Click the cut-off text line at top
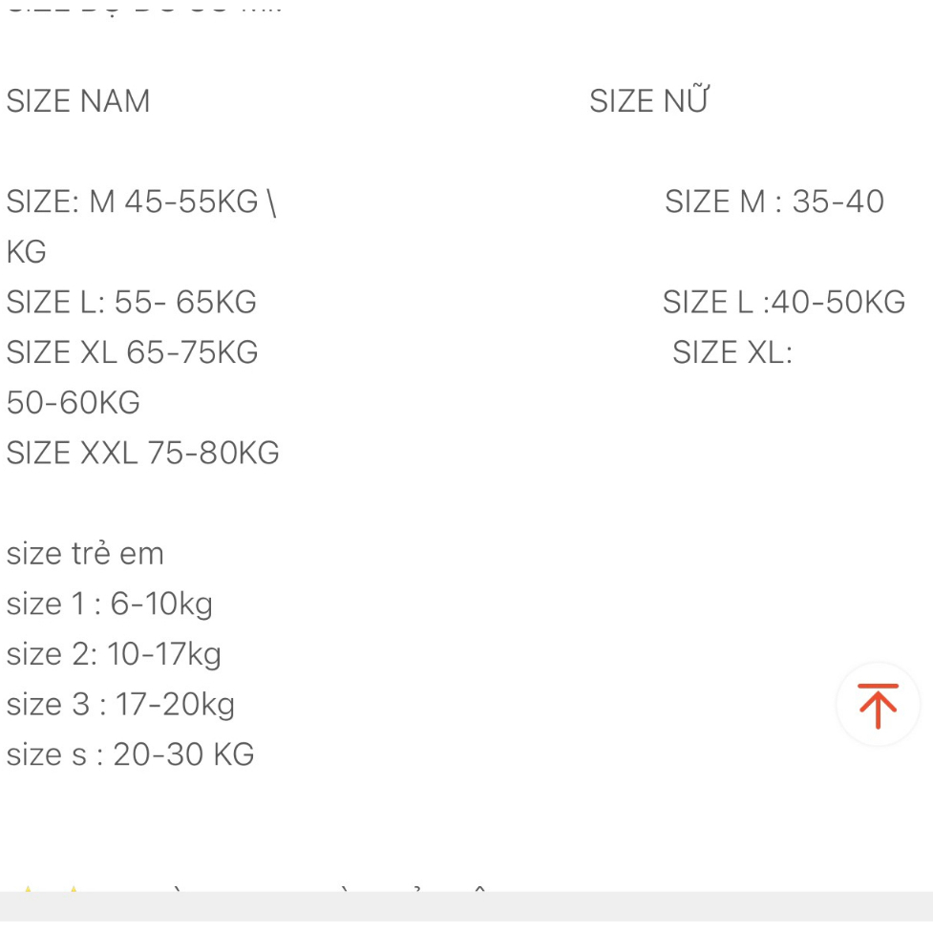 143,8
